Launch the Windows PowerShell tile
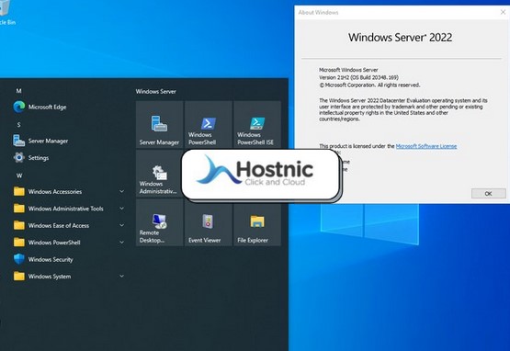This screenshot has height=351, width=510. coord(209,124)
